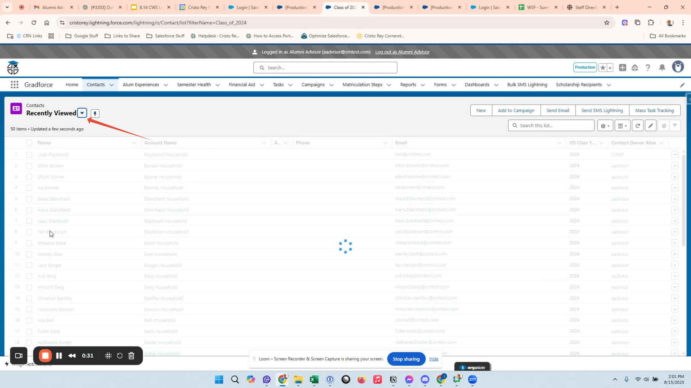Open the user profile avatar
The width and height of the screenshot is (691, 388).
point(678,67)
